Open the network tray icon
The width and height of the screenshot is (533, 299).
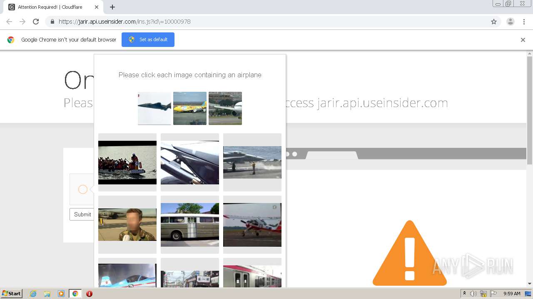tap(483, 294)
